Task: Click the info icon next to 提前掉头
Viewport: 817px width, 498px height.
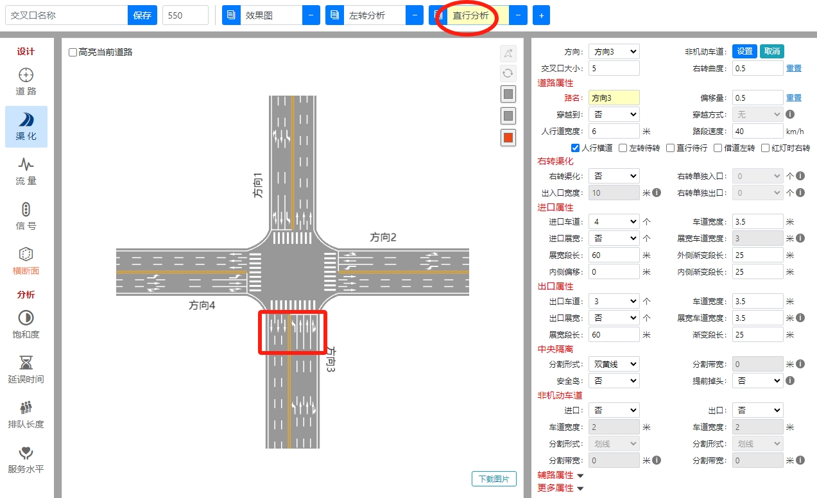Action: coord(790,381)
